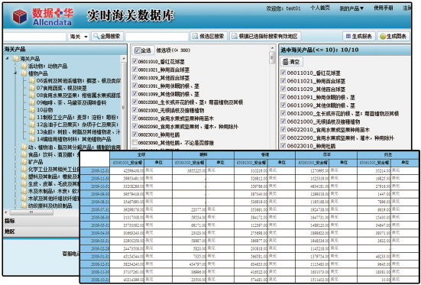Screen dimensions: 421x285
Task: Uncheck candidate 06011021_种用百合球茎
Action: pyautogui.click(x=134, y=70)
